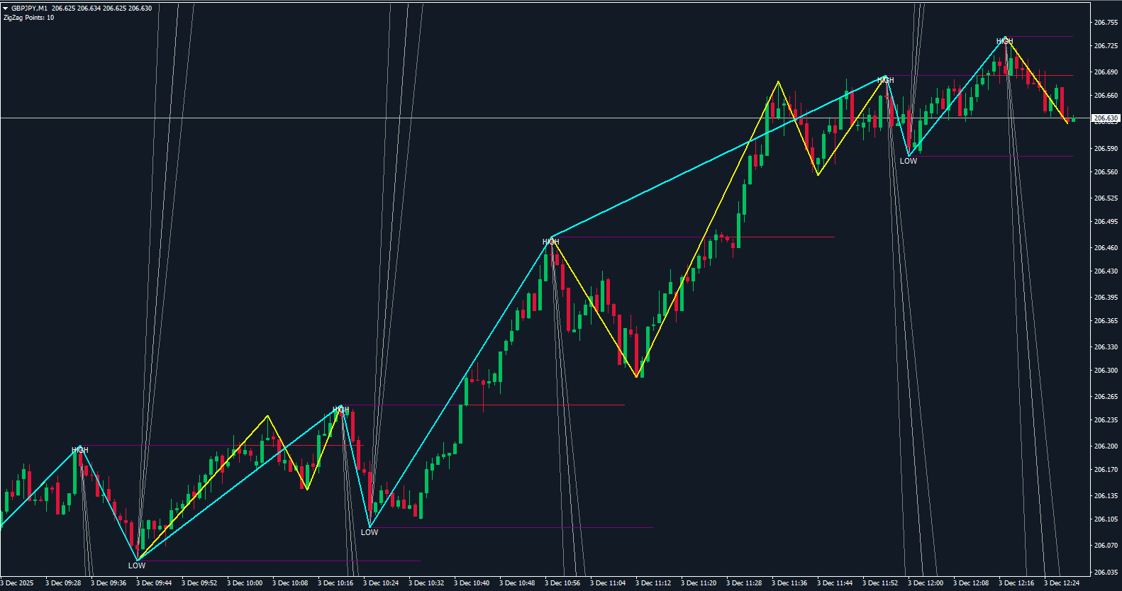Click the '3 Dec 11:28' time label
Screen dimensions: 1122x591
click(744, 583)
